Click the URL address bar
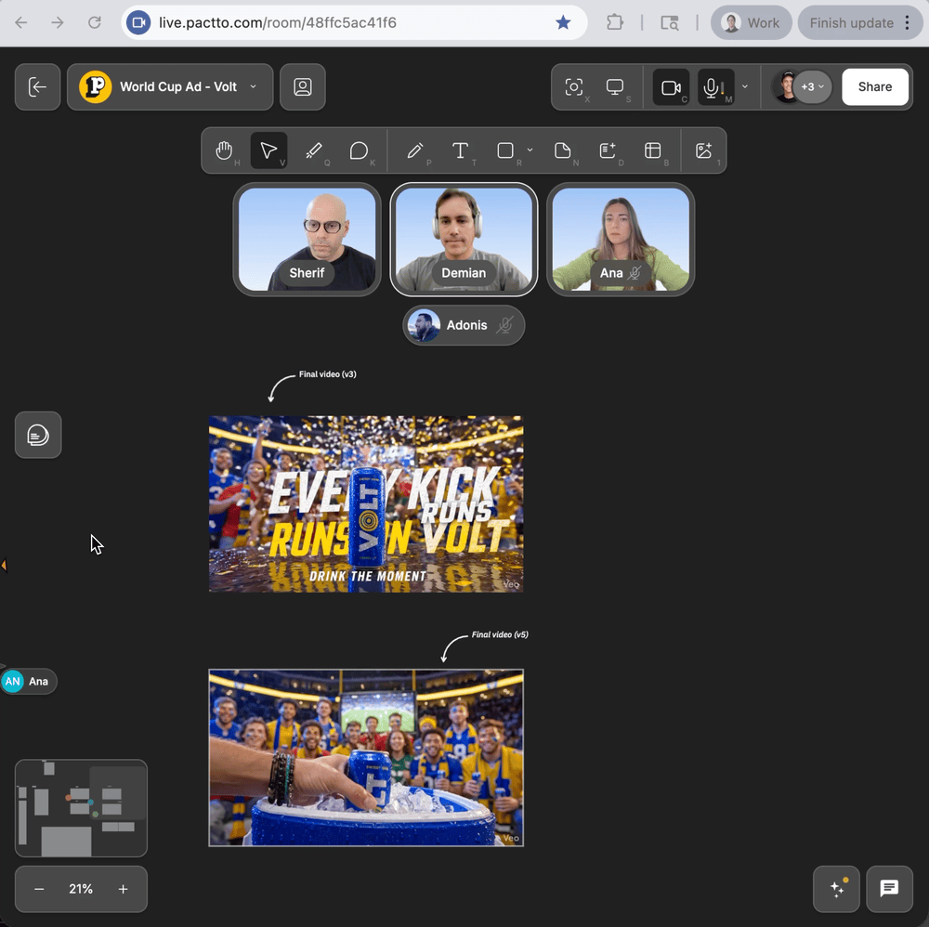 pos(353,22)
